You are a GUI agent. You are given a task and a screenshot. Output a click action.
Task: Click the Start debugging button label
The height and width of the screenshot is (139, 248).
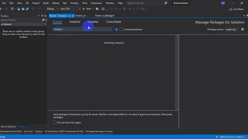88,9
